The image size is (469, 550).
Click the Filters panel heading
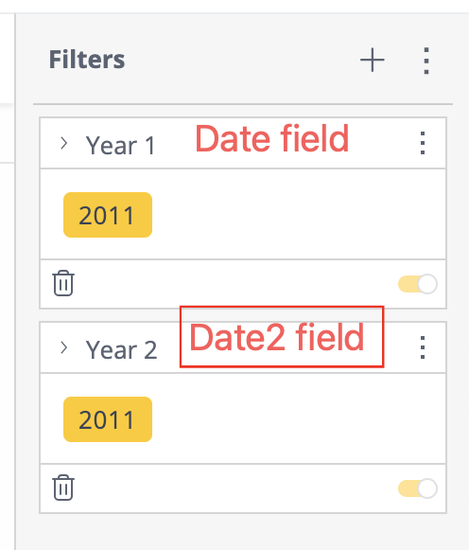(86, 60)
